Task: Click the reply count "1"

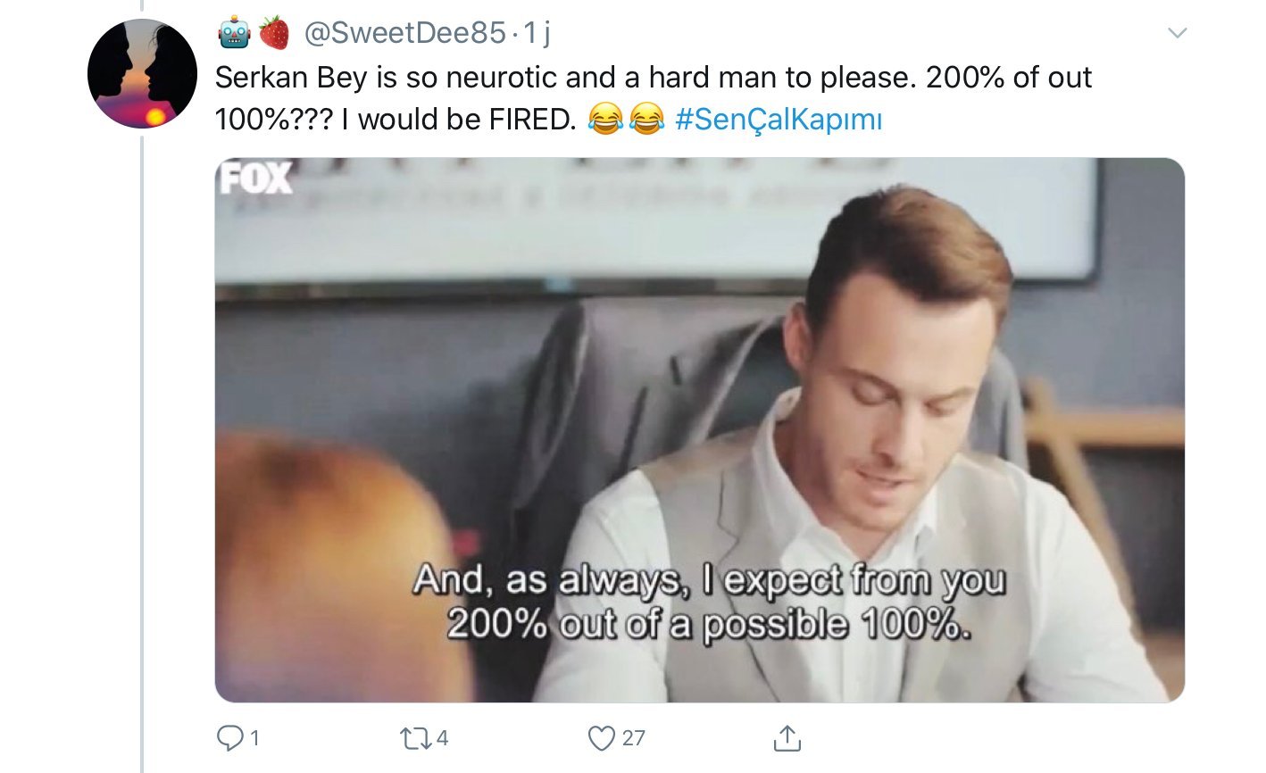Action: 254,737
